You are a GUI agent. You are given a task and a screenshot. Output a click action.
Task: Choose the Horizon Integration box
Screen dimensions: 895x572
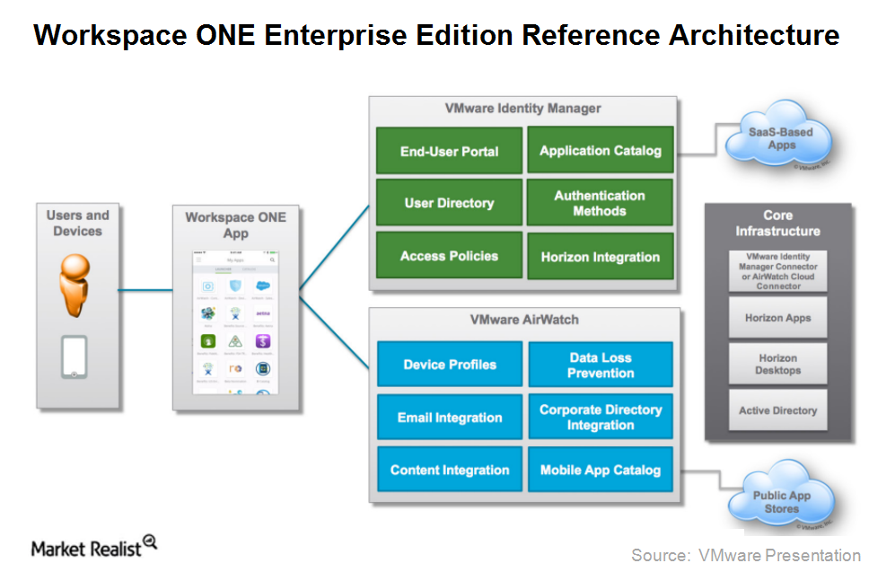(601, 256)
